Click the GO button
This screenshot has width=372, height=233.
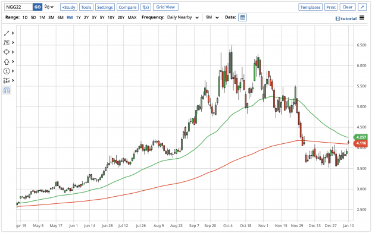37,7
